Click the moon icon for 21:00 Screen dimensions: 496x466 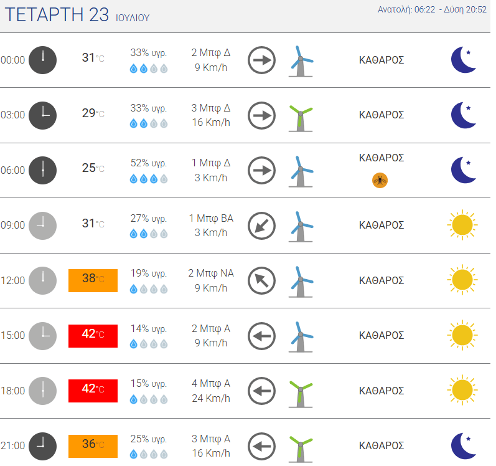point(464,445)
